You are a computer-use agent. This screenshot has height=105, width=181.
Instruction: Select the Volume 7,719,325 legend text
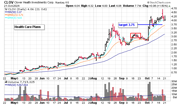click(x=21, y=82)
